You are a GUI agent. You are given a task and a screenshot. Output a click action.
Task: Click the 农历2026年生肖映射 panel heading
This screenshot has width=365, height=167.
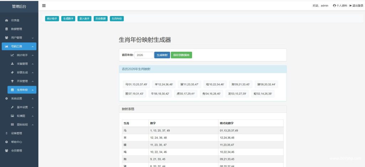[x=203, y=69]
